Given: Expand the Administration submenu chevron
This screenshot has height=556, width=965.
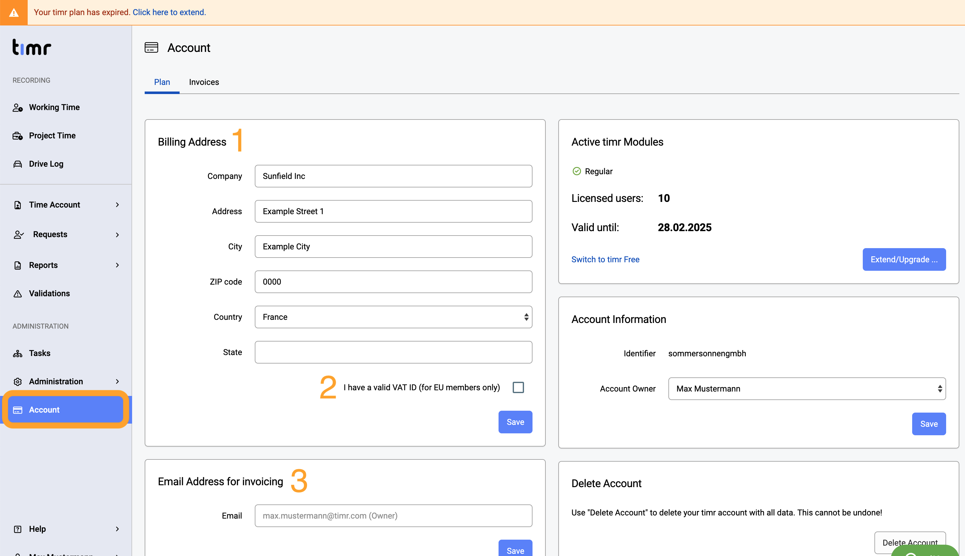Looking at the screenshot, I should click(x=117, y=381).
